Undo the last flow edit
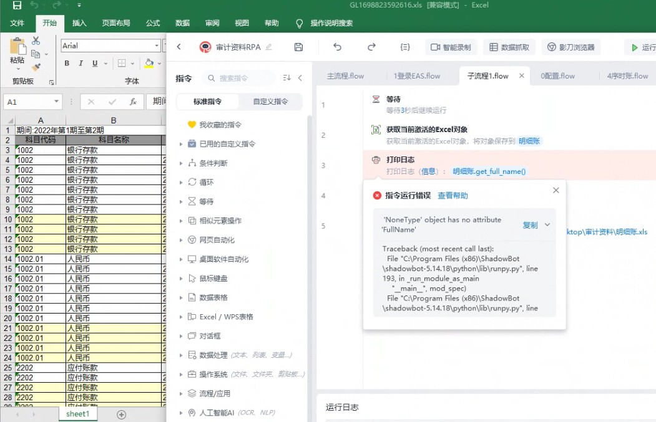Screen dimensions: 656x422 (338, 47)
